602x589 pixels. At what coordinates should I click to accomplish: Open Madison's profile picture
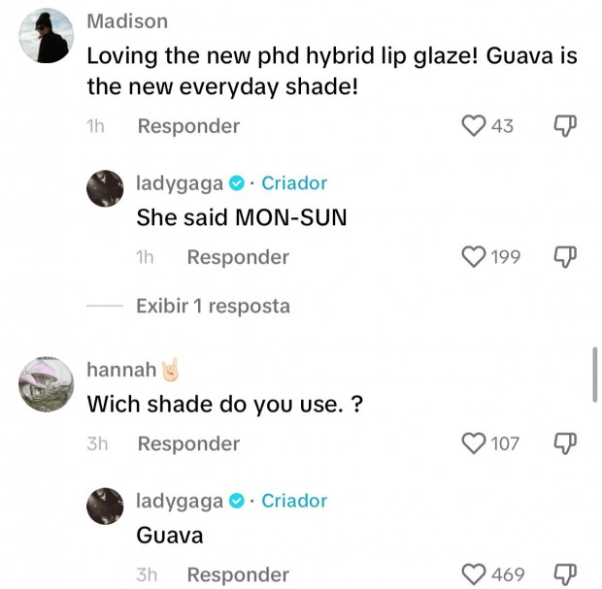click(46, 36)
